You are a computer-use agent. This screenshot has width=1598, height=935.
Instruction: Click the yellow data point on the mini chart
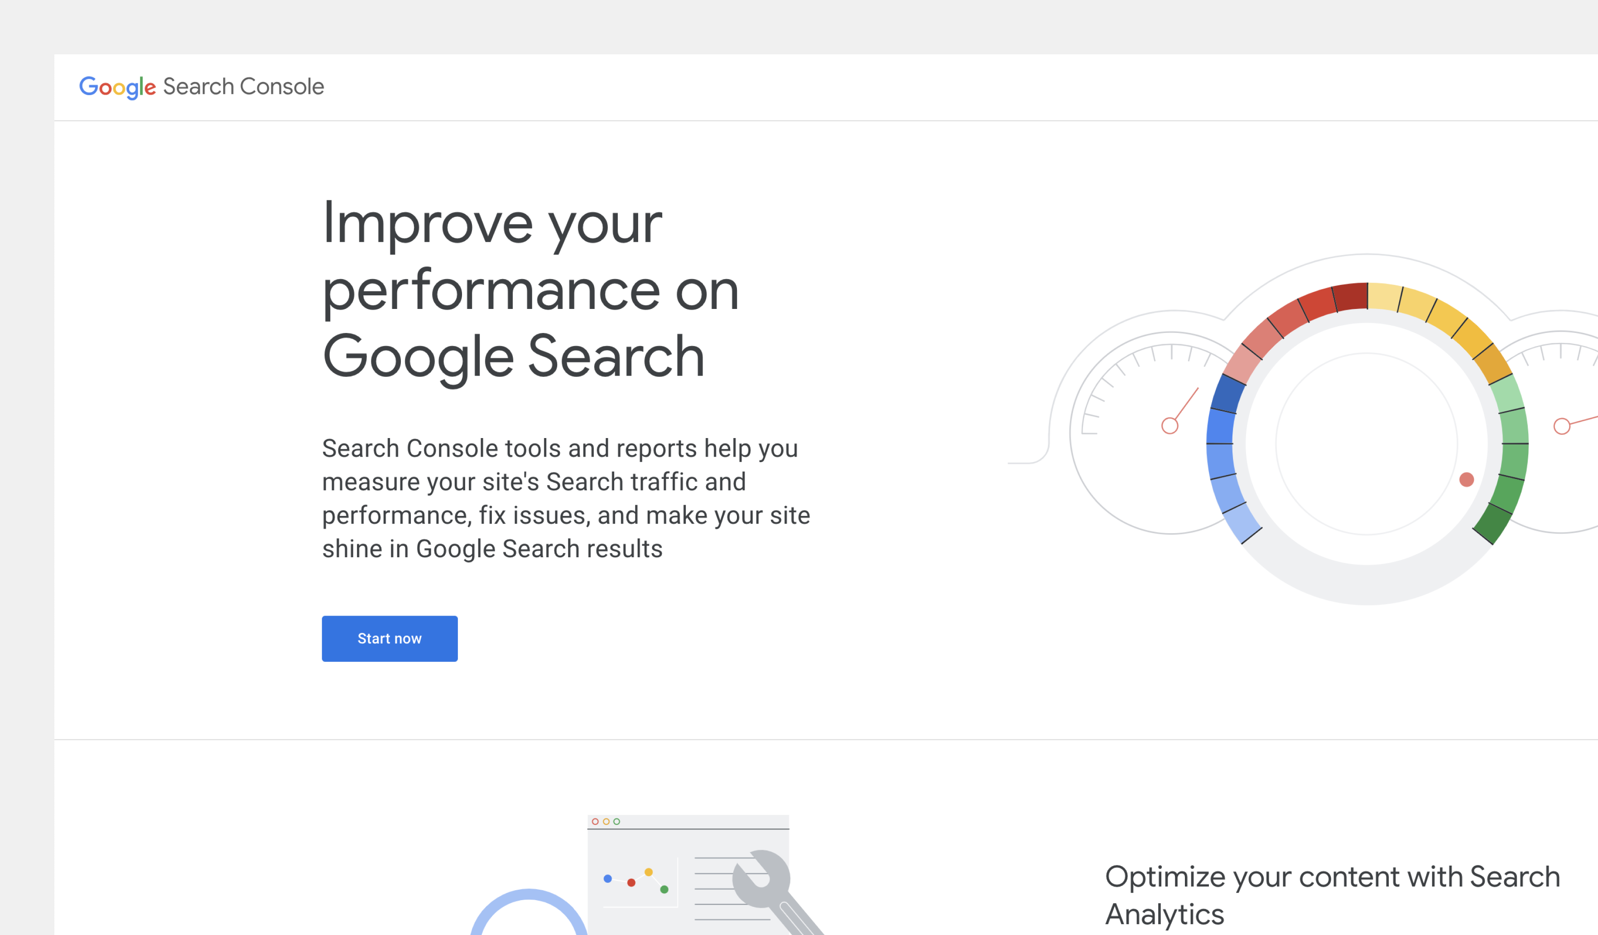(648, 872)
